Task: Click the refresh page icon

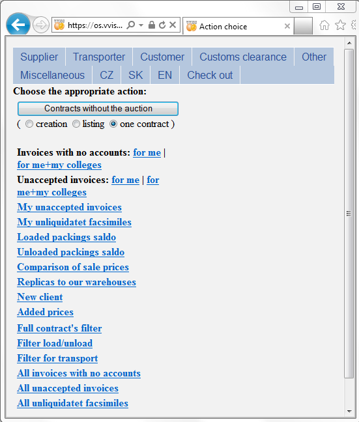Action: click(x=162, y=25)
